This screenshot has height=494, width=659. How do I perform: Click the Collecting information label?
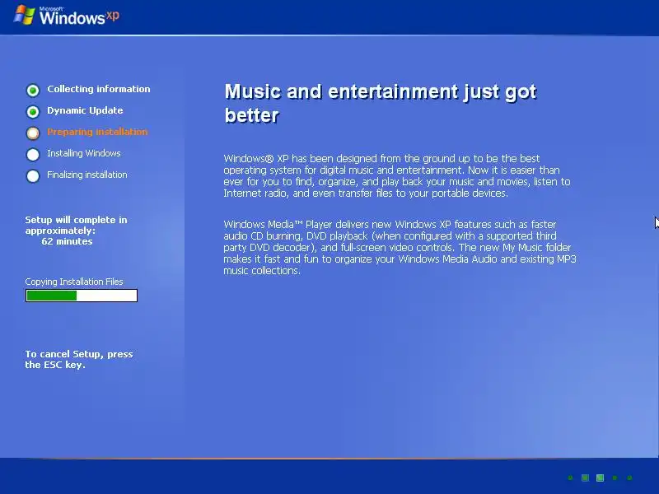[x=98, y=89]
